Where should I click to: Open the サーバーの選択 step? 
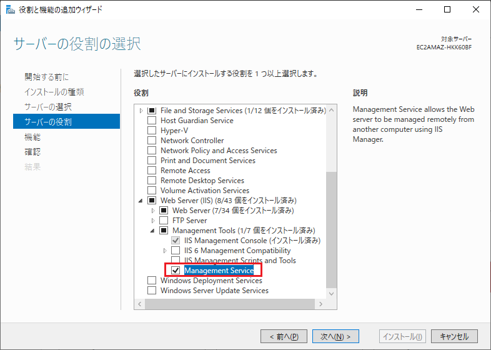(x=48, y=107)
